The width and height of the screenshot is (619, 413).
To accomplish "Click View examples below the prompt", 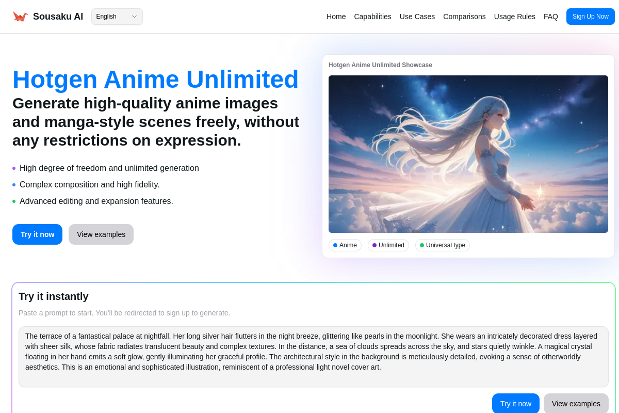I will tap(576, 404).
